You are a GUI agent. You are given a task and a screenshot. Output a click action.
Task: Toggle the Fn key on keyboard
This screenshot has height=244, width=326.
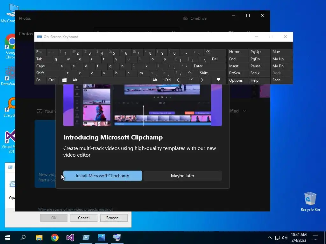pos(40,80)
